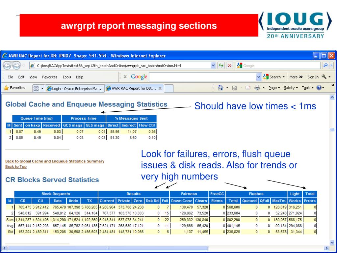The width and height of the screenshot is (337, 253).
Task: Open address bar history dropdown
Action: pyautogui.click(x=213, y=66)
